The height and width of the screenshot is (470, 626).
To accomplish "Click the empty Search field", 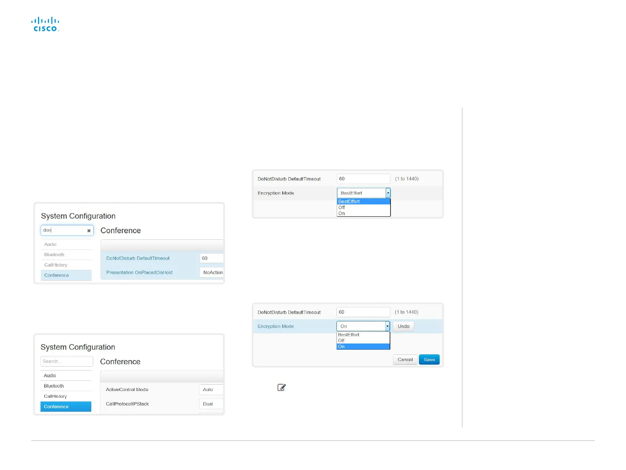I will 67,361.
